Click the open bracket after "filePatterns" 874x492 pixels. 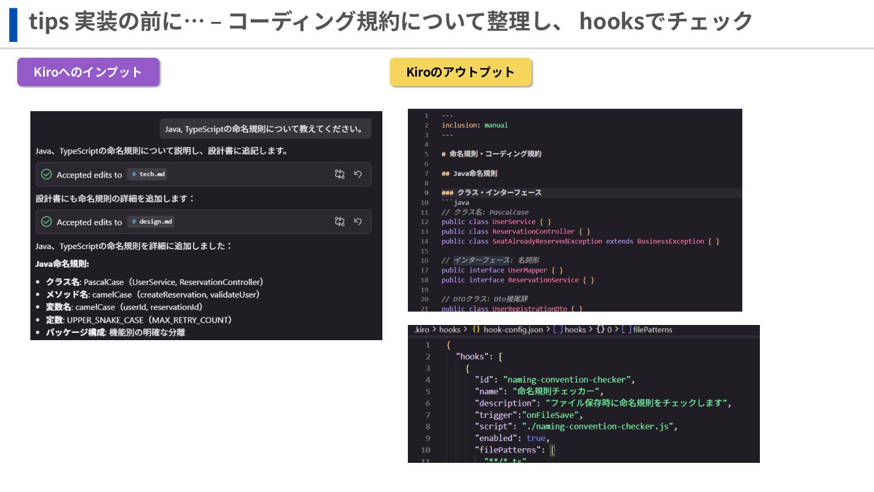(553, 450)
